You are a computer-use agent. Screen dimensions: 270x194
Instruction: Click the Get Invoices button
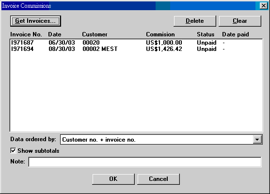coord(35,21)
